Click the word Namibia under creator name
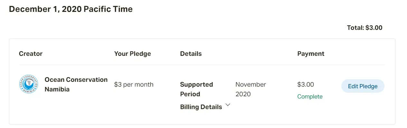Image resolution: width=407 pixels, height=128 pixels. tap(57, 89)
